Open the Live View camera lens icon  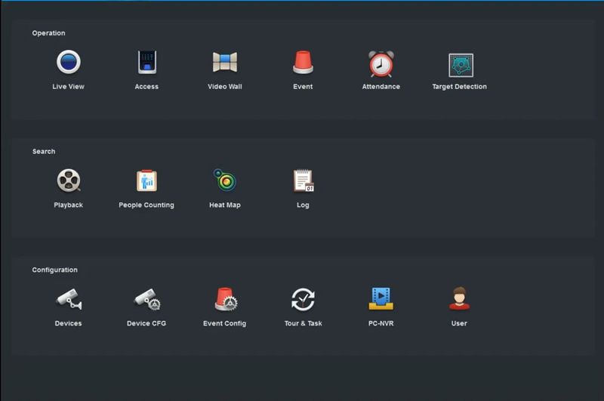tap(68, 62)
